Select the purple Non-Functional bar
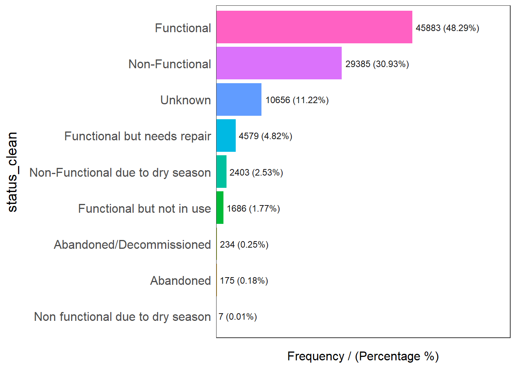The image size is (516, 368). 279,63
